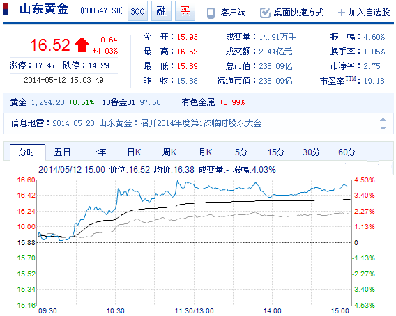This screenshot has width=396, height=316.
Task: Click the 昨收 value 15.88
Action: [x=187, y=81]
